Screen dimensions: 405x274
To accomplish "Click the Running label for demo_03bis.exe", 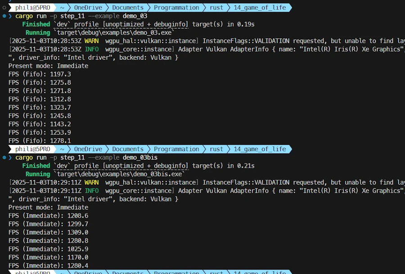I will coord(38,174).
